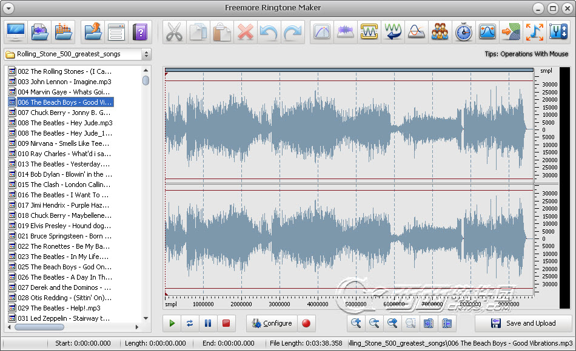
Task: Select 003 John Lennon - Imagine.mp3
Action: [64, 82]
